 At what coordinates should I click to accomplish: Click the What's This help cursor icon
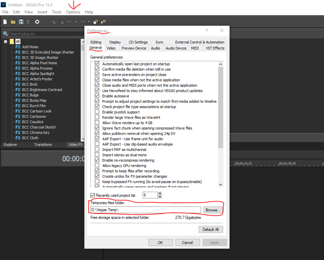click(103, 22)
